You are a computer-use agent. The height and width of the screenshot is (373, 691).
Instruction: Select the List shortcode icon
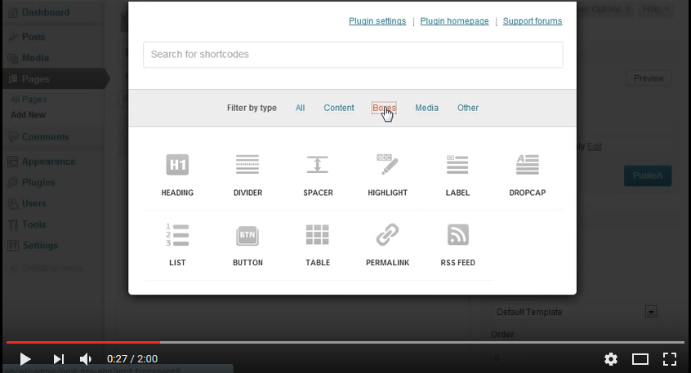(177, 235)
